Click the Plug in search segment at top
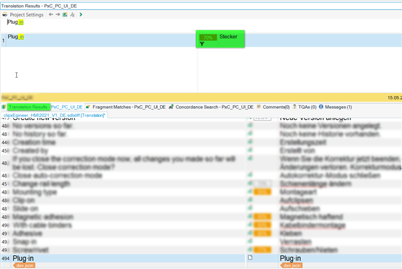The image size is (402, 269). coord(15,23)
